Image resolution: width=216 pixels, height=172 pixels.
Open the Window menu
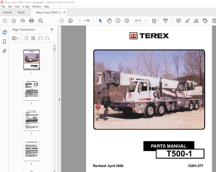[37, 7]
